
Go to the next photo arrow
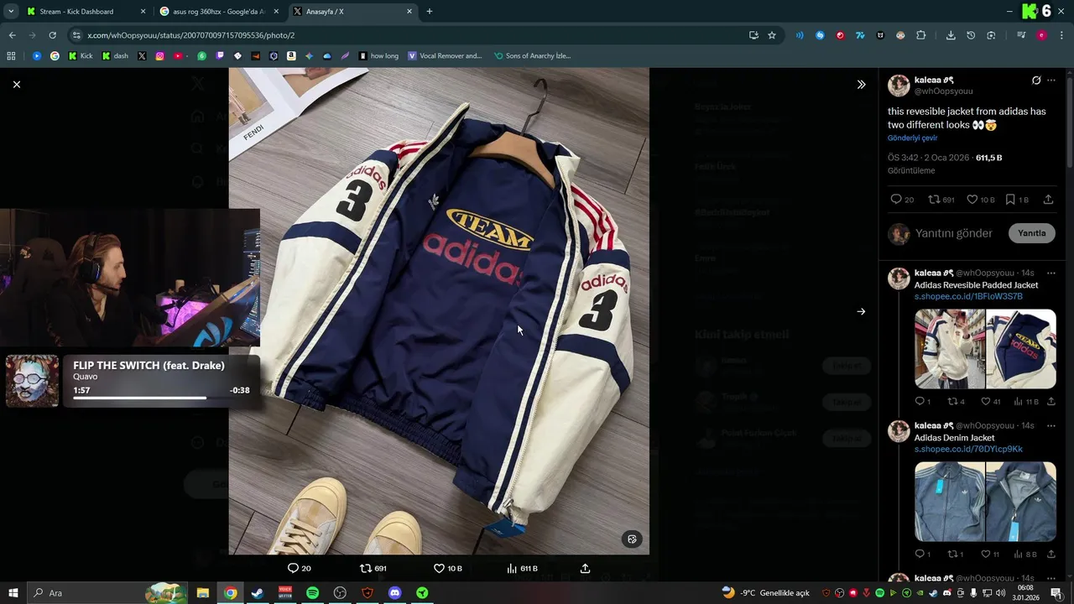(x=861, y=311)
